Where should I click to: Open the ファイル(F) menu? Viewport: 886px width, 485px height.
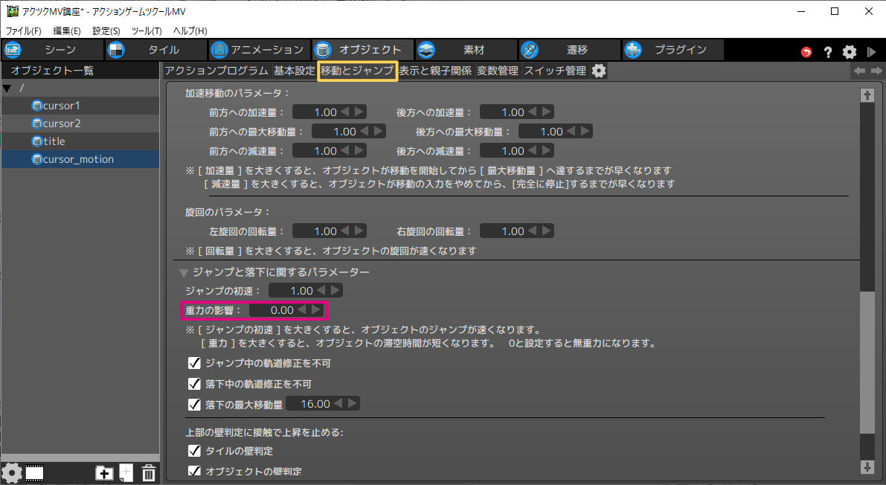pos(24,30)
